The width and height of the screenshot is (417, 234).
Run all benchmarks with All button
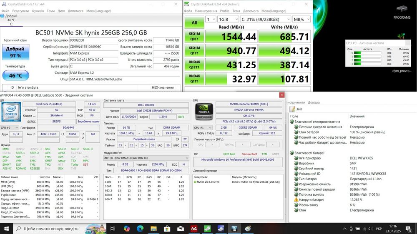[194, 22]
